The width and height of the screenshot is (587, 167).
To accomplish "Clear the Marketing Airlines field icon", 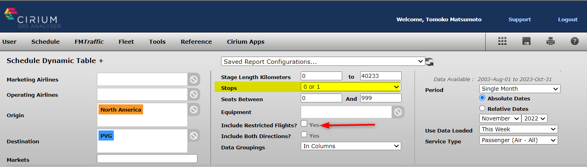I will pyautogui.click(x=194, y=79).
